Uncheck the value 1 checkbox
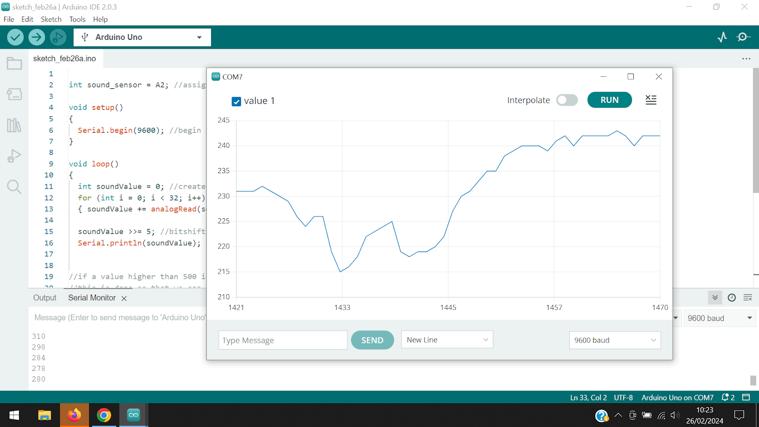Screen dimensions: 759x427 236,101
